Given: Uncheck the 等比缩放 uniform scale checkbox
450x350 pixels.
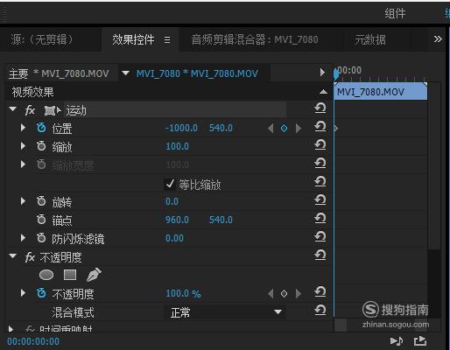Looking at the screenshot, I should point(170,184).
